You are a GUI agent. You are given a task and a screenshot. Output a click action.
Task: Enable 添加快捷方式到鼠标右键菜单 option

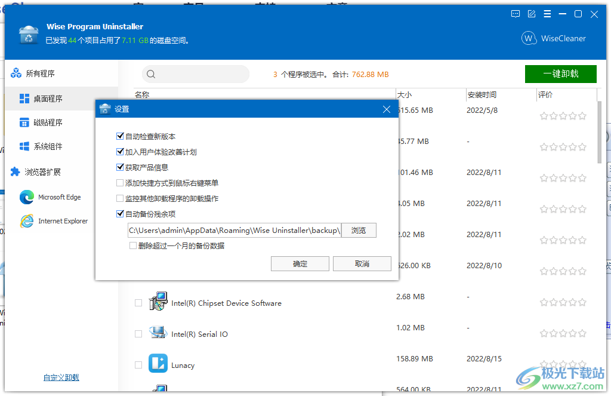(x=120, y=182)
